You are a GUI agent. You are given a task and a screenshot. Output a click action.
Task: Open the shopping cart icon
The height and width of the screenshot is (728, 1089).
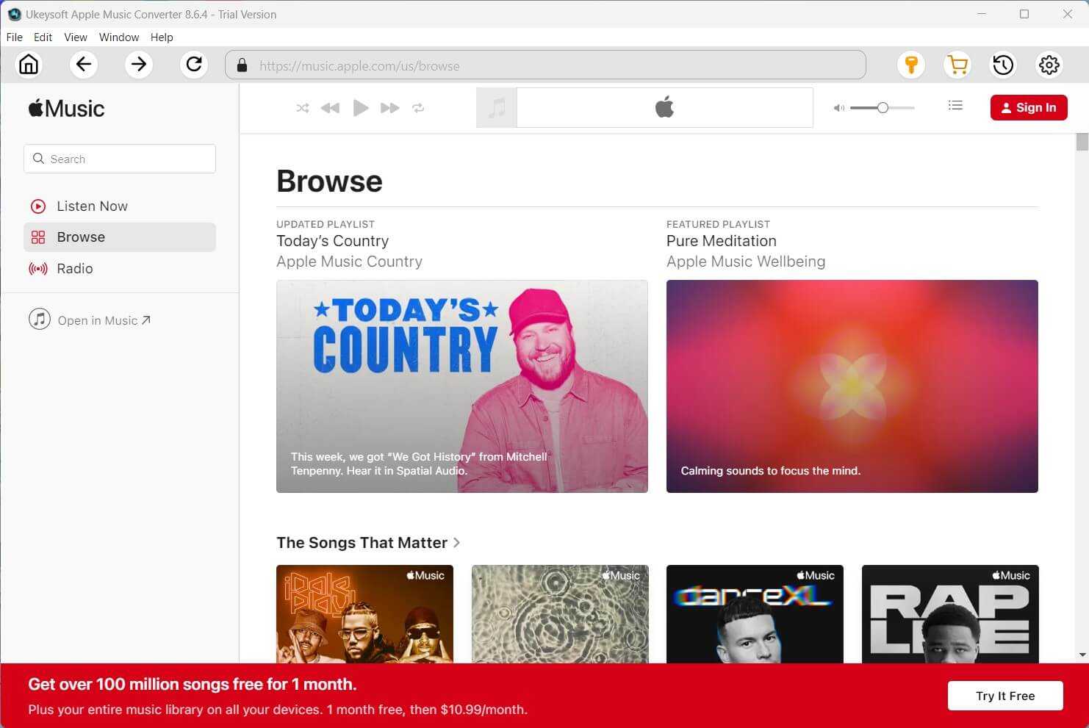pyautogui.click(x=957, y=65)
